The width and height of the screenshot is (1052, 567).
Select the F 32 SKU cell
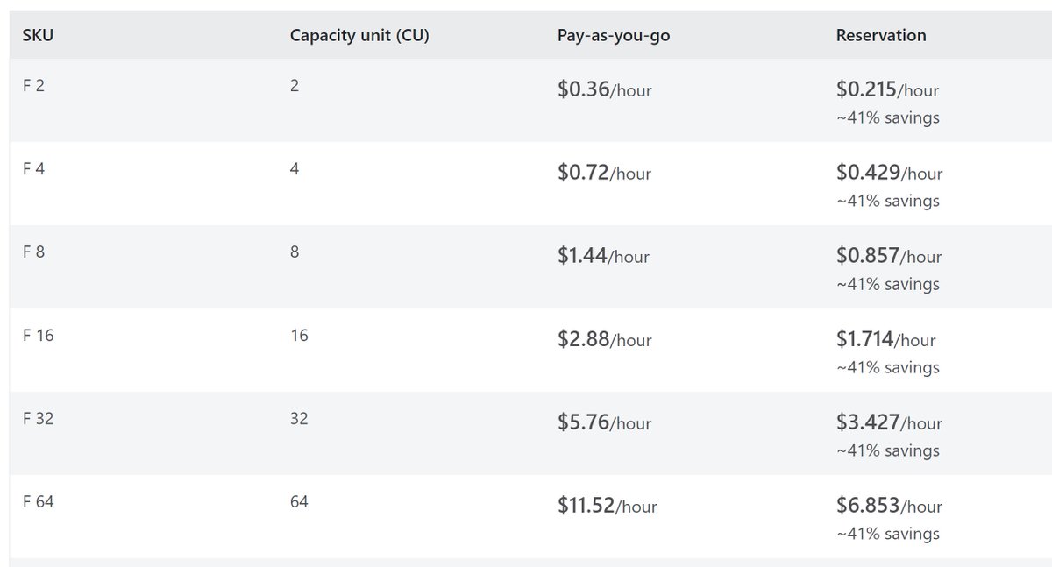pos(38,419)
